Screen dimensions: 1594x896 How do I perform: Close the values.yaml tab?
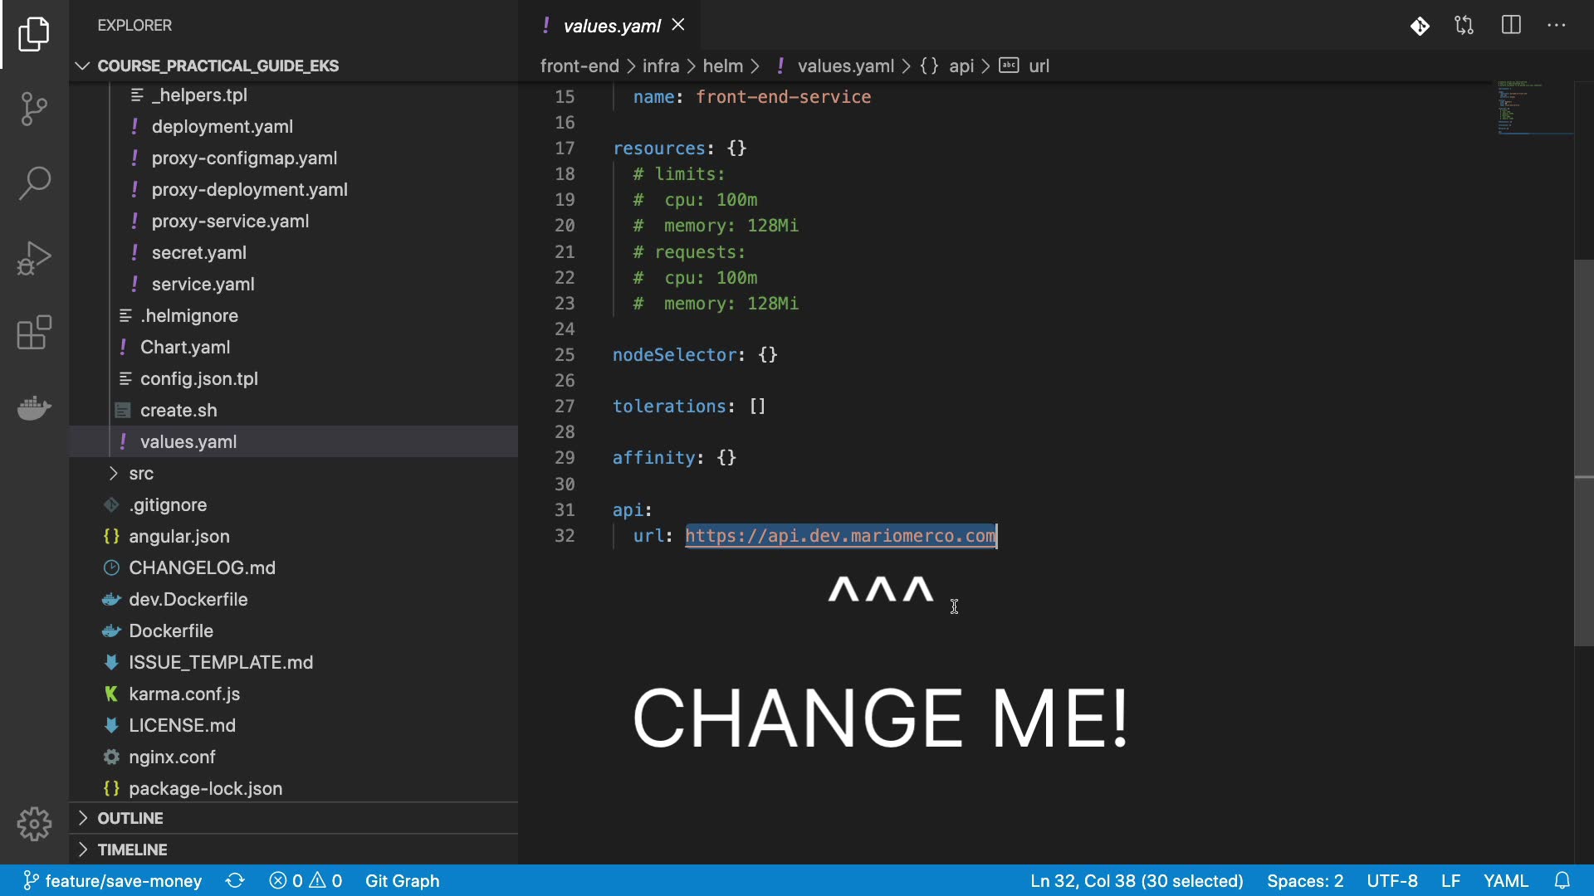[678, 25]
